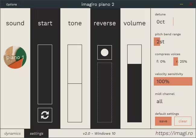The height and width of the screenshot is (138, 196).
Task: Click the dotted reverse amount slider
Action: [104, 92]
